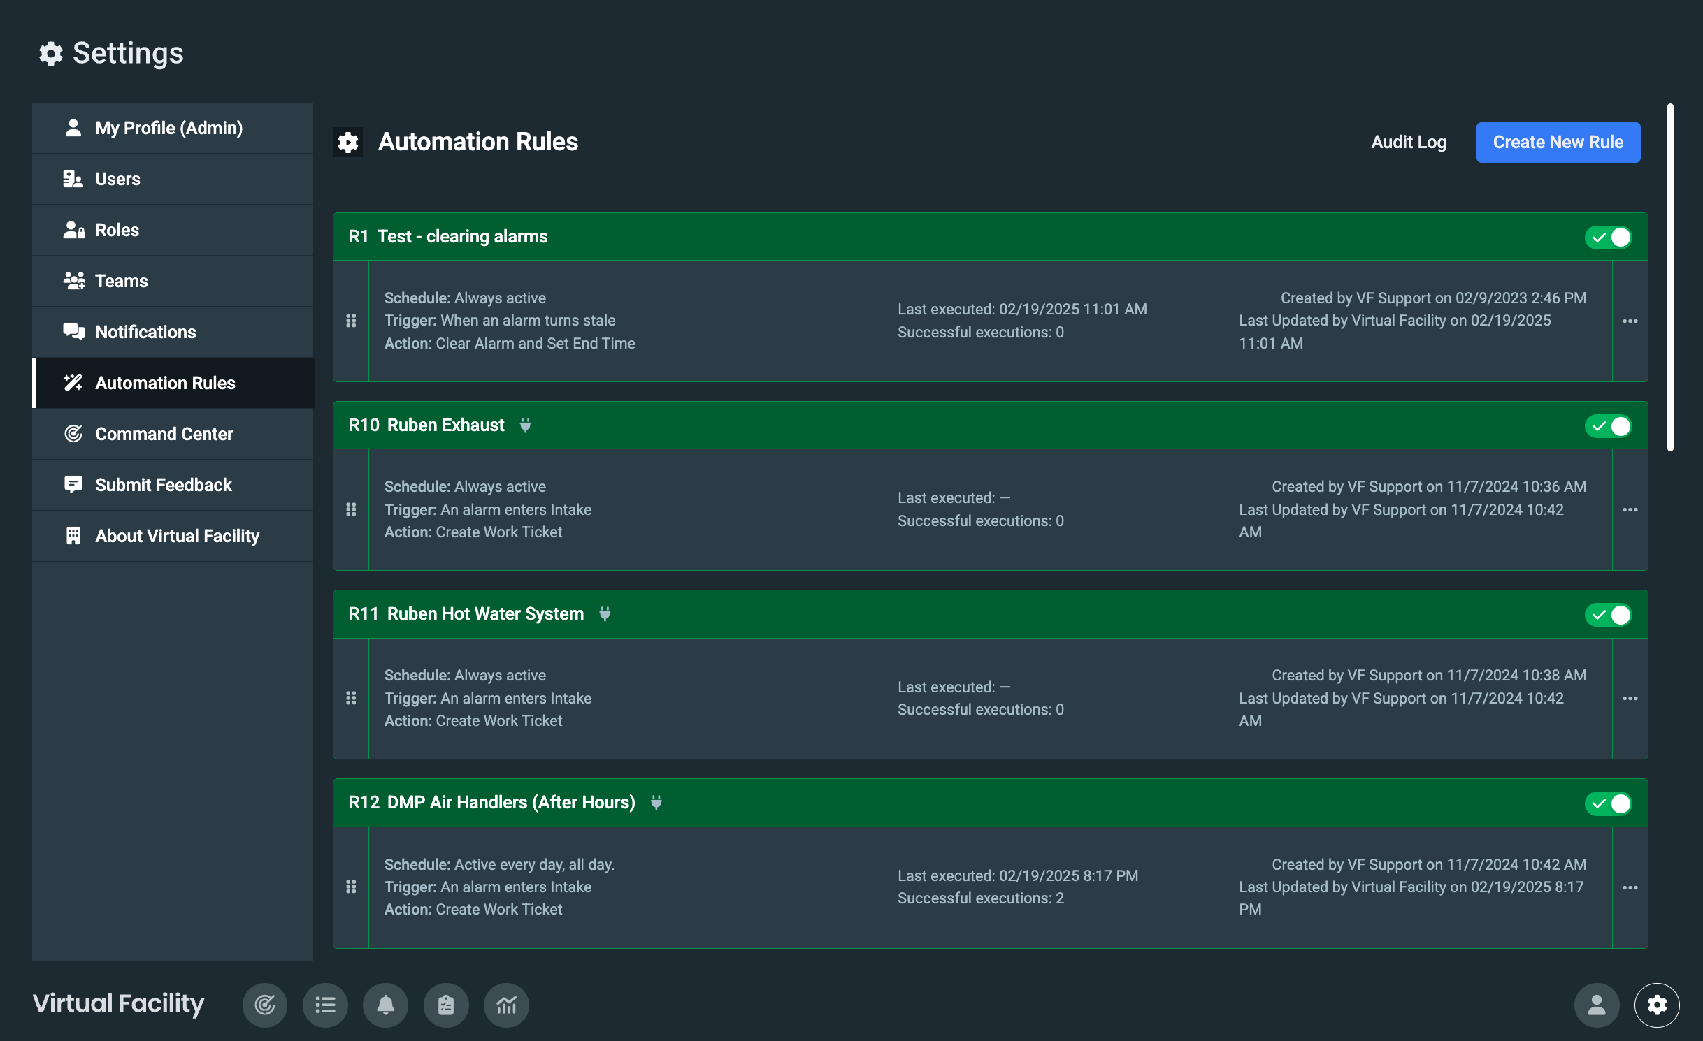The height and width of the screenshot is (1041, 1703).
Task: Open more options menu for R1 rule
Action: coord(1630,321)
